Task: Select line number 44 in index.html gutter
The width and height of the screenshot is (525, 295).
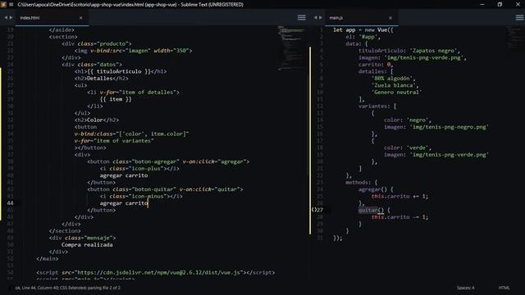Action: pyautogui.click(x=11, y=203)
